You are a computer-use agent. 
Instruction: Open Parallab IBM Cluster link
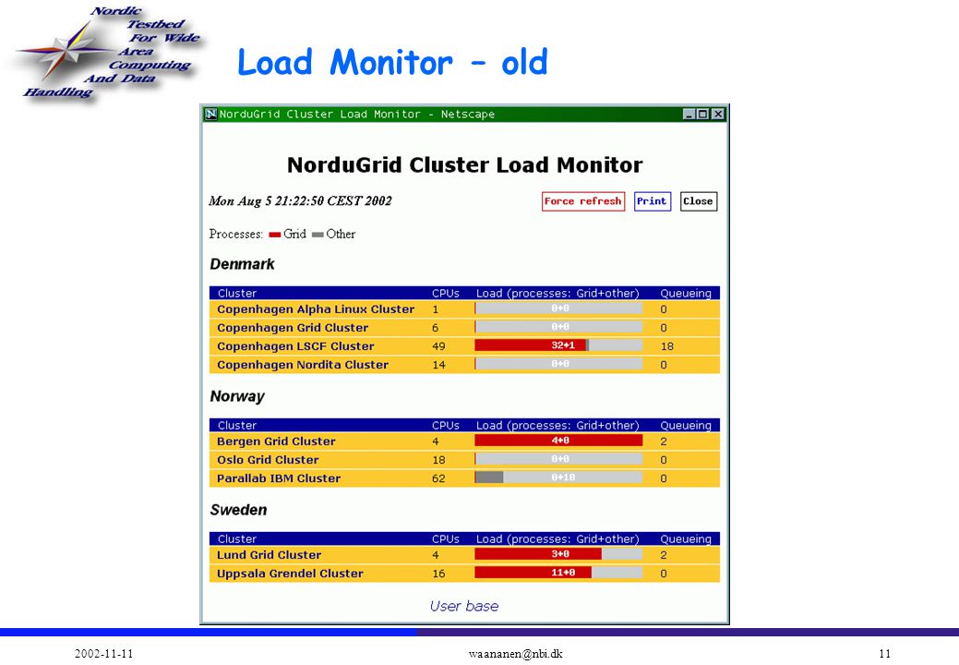click(x=278, y=478)
